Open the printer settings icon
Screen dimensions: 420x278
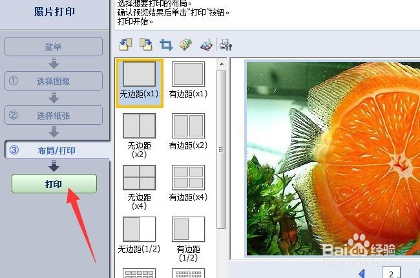click(x=226, y=45)
